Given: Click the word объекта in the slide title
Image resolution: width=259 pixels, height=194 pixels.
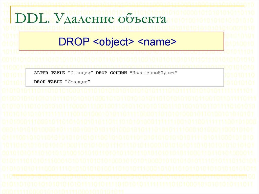Looking at the screenshot, I should click(x=142, y=19).
